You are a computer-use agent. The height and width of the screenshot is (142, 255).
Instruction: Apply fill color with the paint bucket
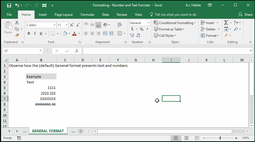[x=65, y=33]
